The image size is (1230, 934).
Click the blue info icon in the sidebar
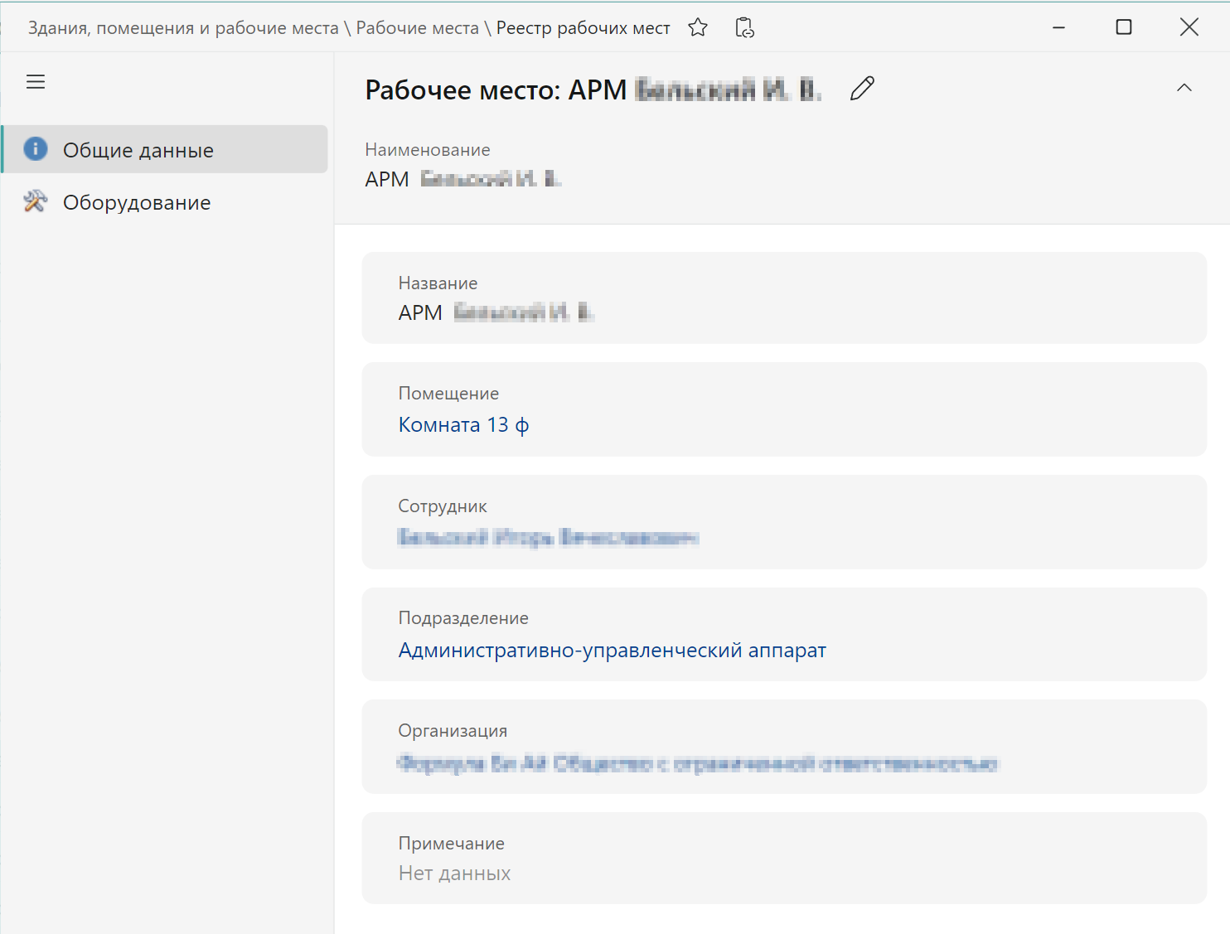coord(36,149)
